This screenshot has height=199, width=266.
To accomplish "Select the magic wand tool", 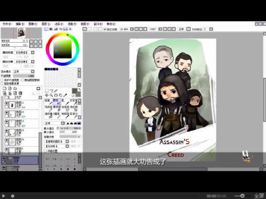I will point(56,91).
